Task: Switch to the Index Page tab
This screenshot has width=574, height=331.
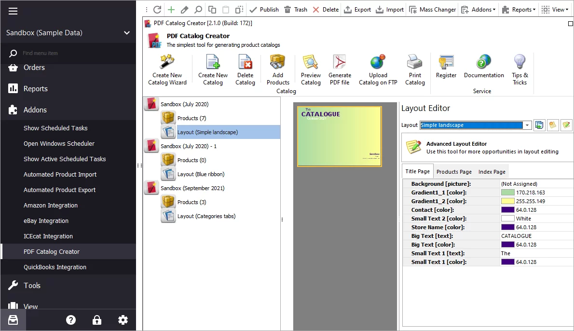Action: pos(492,172)
